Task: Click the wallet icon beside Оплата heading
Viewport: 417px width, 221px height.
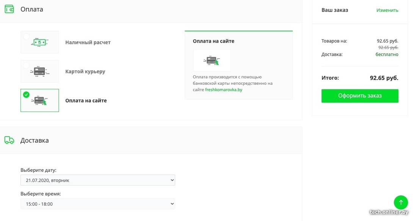Action: (x=9, y=9)
